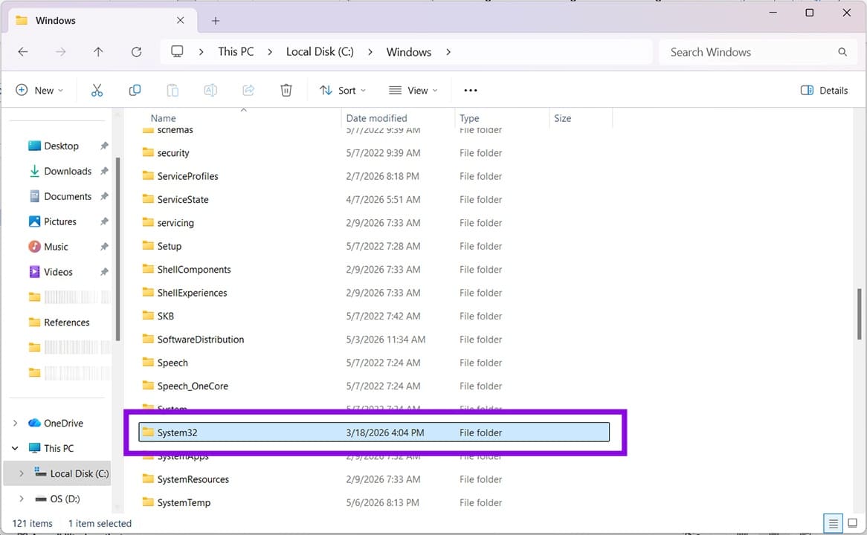
Task: Open the See more three-dots menu
Action: (x=471, y=90)
